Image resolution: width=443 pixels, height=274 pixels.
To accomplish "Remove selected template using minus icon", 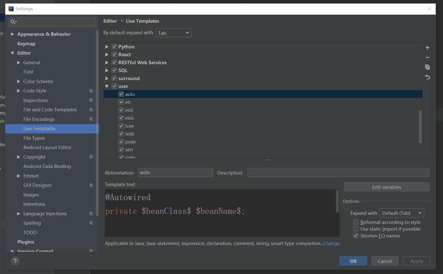I will (428, 57).
